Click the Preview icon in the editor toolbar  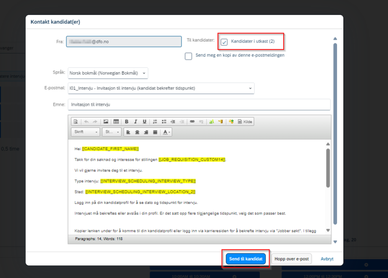76,122
